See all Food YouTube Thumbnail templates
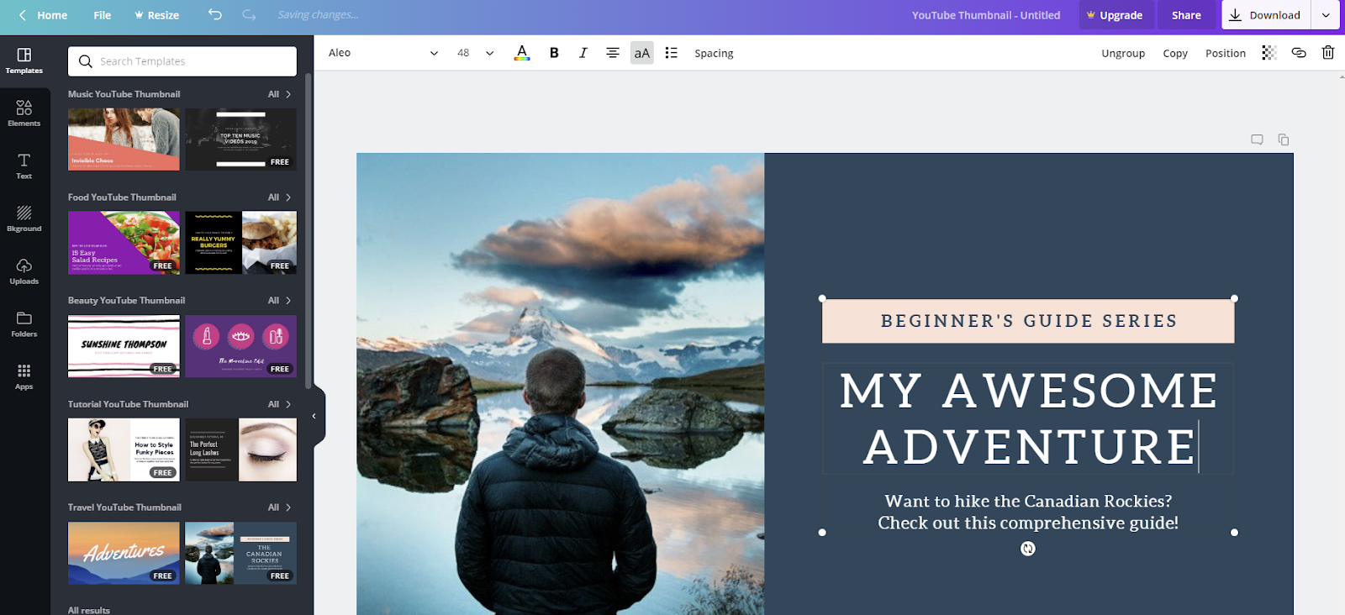Viewport: 1345px width, 615px height. pos(280,197)
